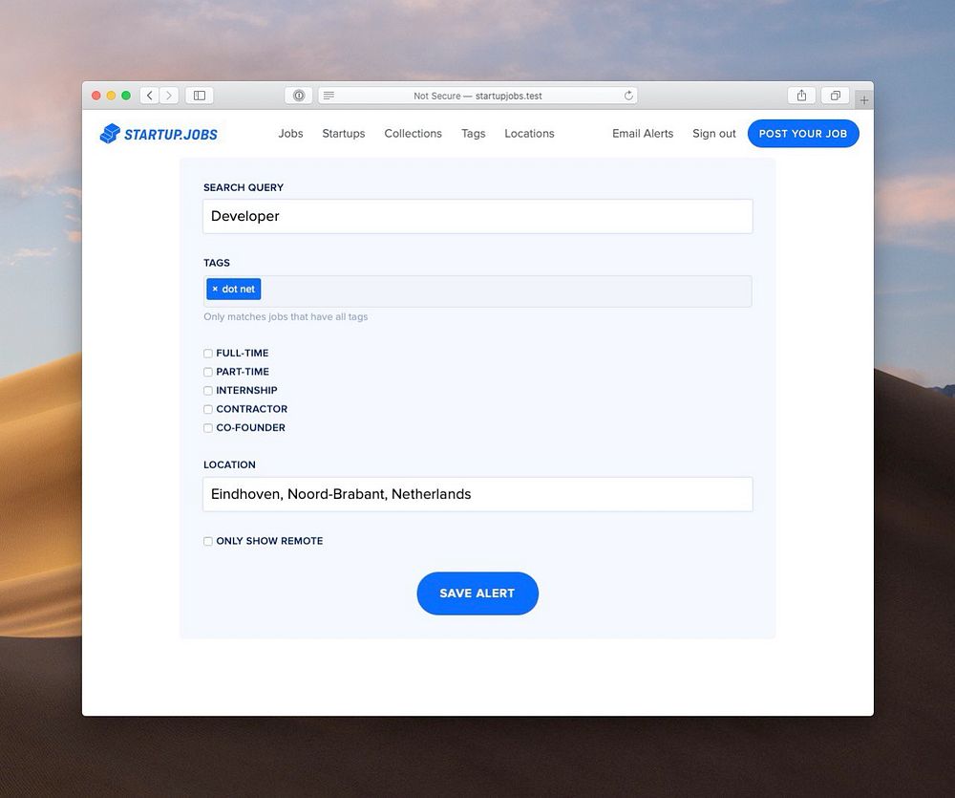Click the Safari address bar
Viewport: 955px width, 798px height.
tap(477, 96)
